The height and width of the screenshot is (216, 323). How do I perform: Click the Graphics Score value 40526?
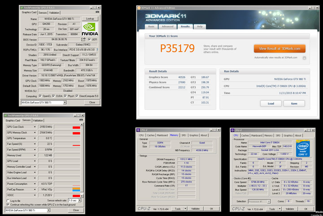click(x=182, y=77)
